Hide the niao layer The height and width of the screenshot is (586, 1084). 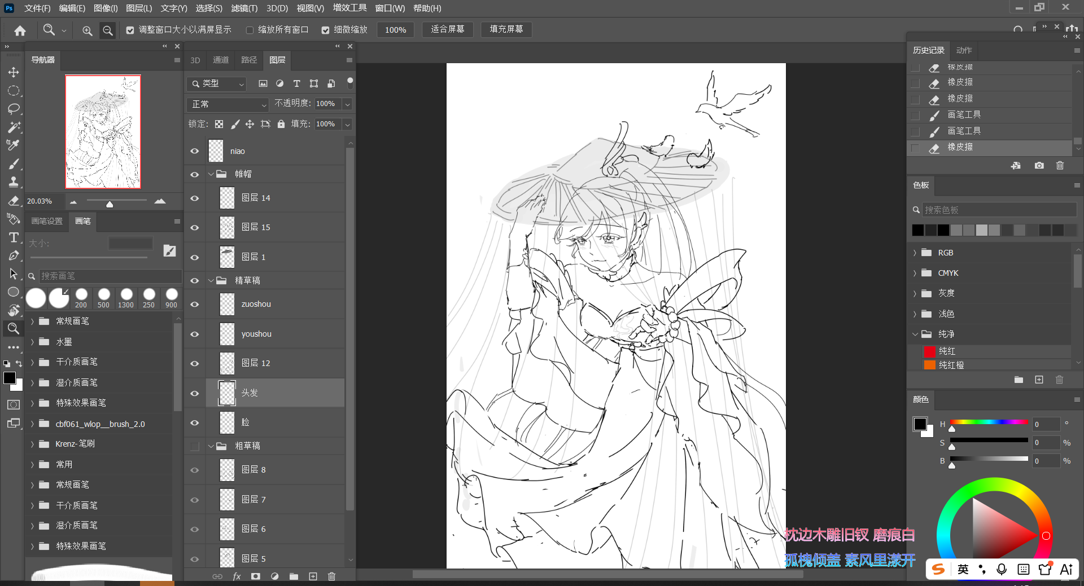pos(195,151)
